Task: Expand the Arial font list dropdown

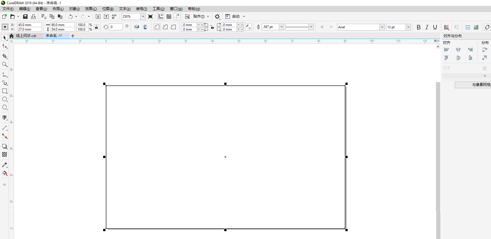Action: [382, 27]
